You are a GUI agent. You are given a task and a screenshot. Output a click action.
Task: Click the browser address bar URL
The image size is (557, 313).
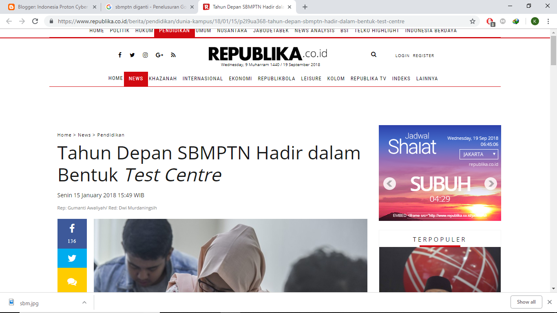point(231,21)
